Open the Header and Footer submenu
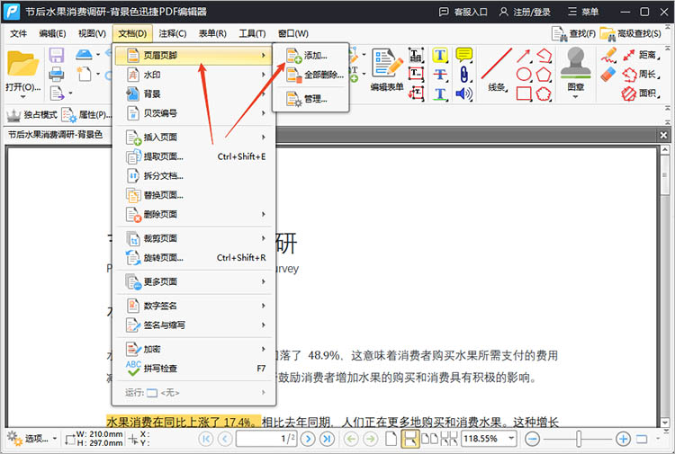Screen dimensions: 675x454 click(194, 56)
